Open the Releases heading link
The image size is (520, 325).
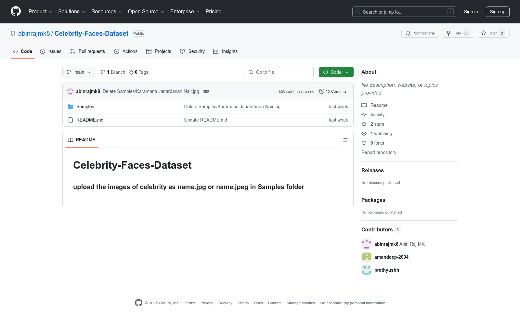372,170
